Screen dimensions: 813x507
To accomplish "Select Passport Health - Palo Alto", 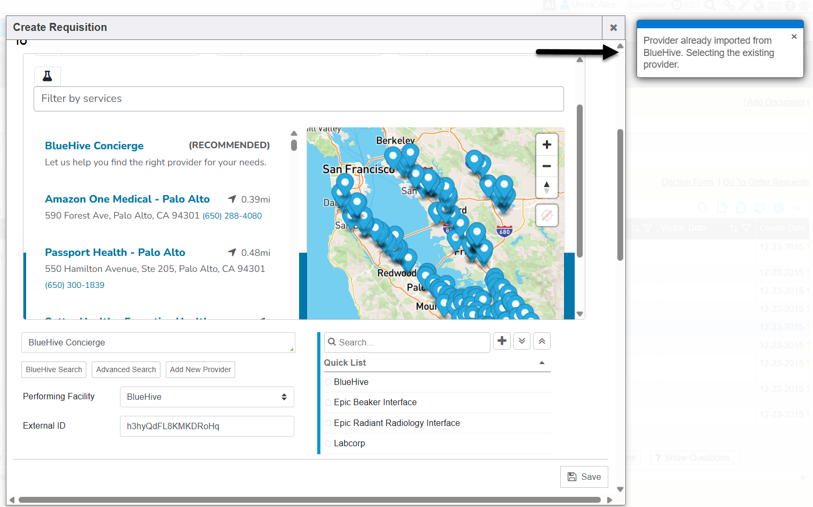I will point(115,253).
